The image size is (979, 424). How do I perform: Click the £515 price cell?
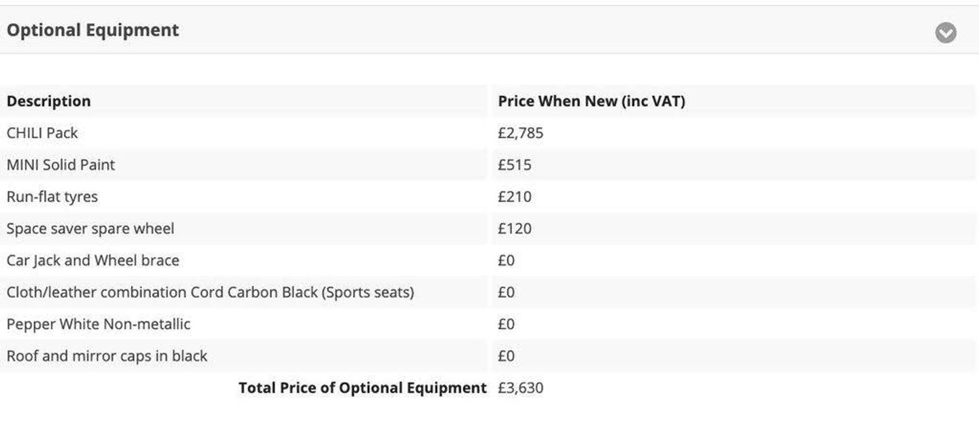pos(515,165)
